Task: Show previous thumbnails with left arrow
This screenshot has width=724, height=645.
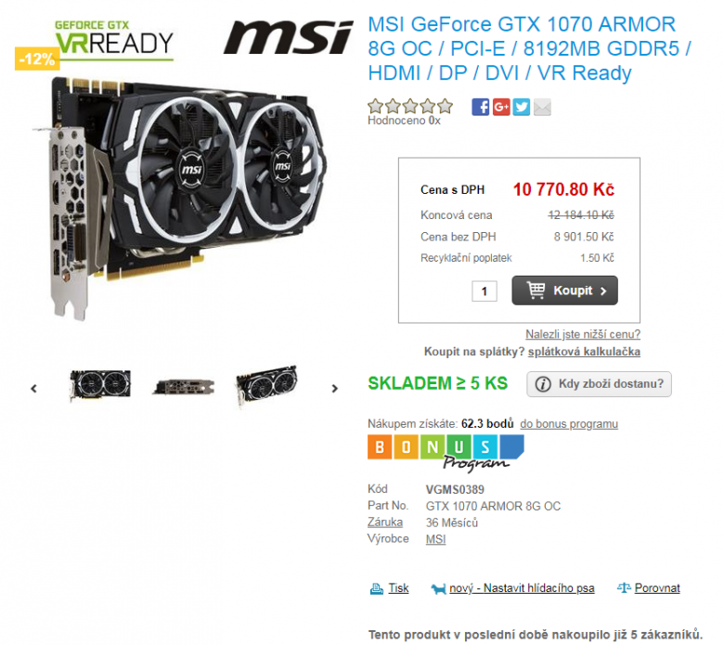Action: click(x=33, y=389)
